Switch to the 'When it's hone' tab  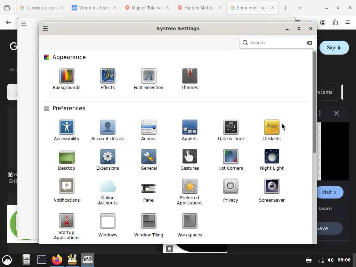point(94,8)
